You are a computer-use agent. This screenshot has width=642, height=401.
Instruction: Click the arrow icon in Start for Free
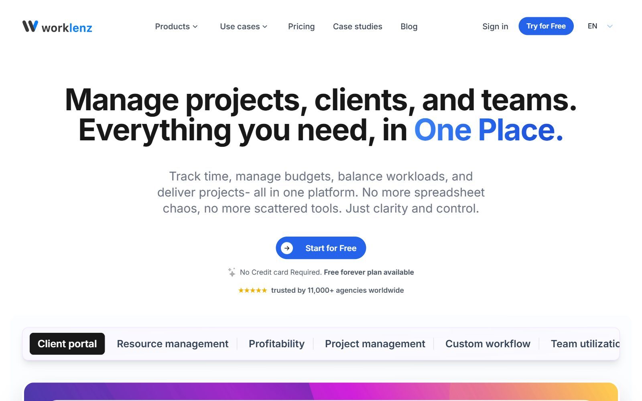[x=287, y=248]
